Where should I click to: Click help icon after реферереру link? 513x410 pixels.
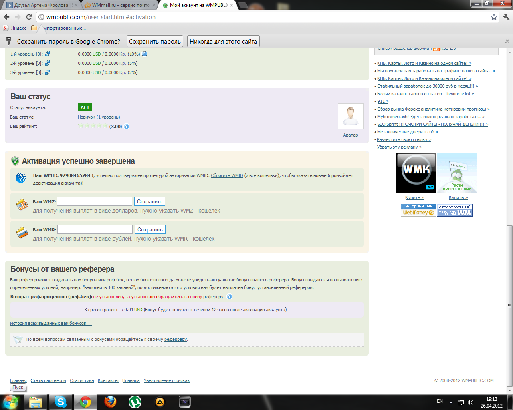click(x=229, y=297)
